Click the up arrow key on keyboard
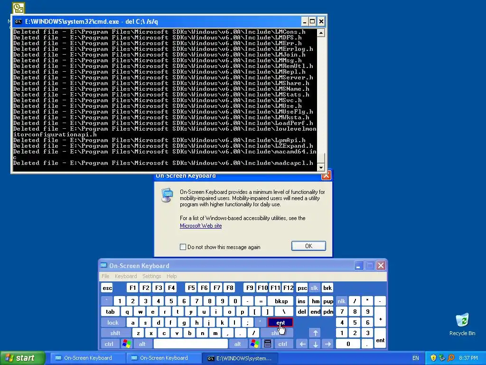This screenshot has width=486, height=365. point(315,333)
